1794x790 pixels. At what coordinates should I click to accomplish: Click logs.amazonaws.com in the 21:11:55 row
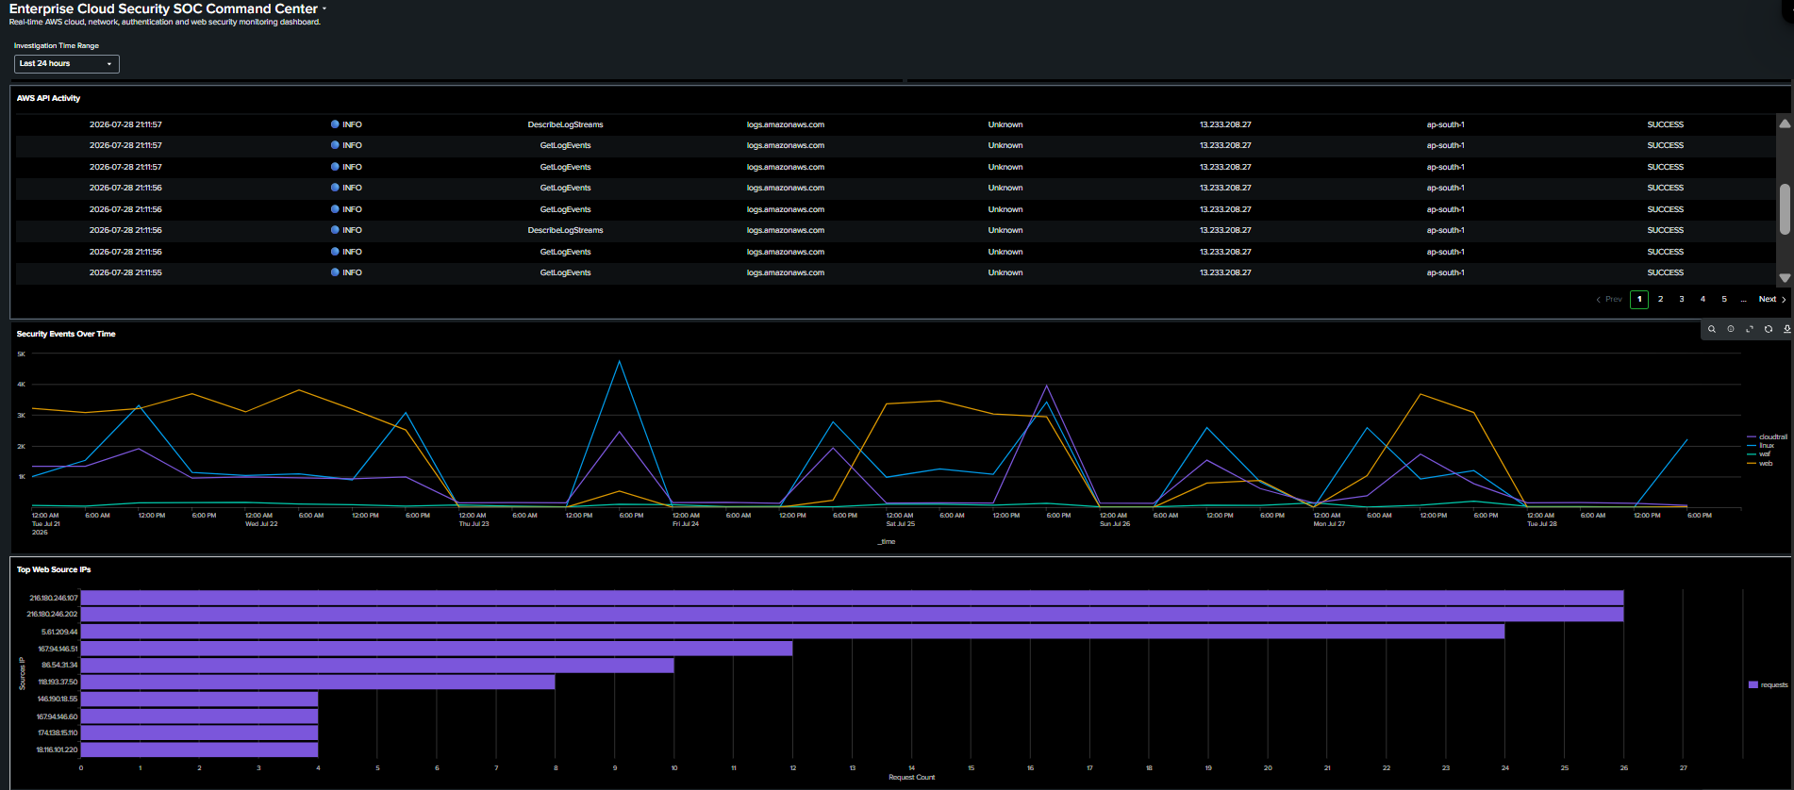(786, 272)
